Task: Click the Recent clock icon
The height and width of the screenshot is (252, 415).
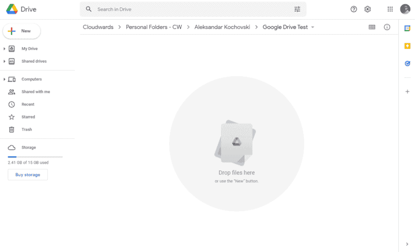Action: pyautogui.click(x=11, y=104)
